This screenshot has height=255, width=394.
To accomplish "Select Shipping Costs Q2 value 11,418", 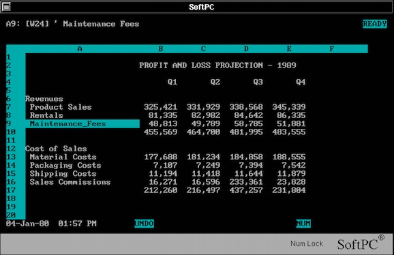I will [x=206, y=174].
